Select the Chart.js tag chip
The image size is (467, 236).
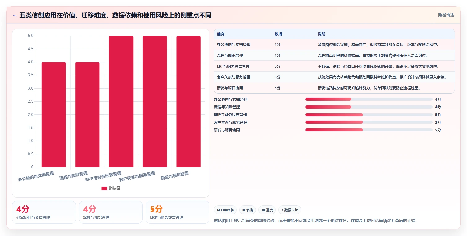click(x=225, y=210)
